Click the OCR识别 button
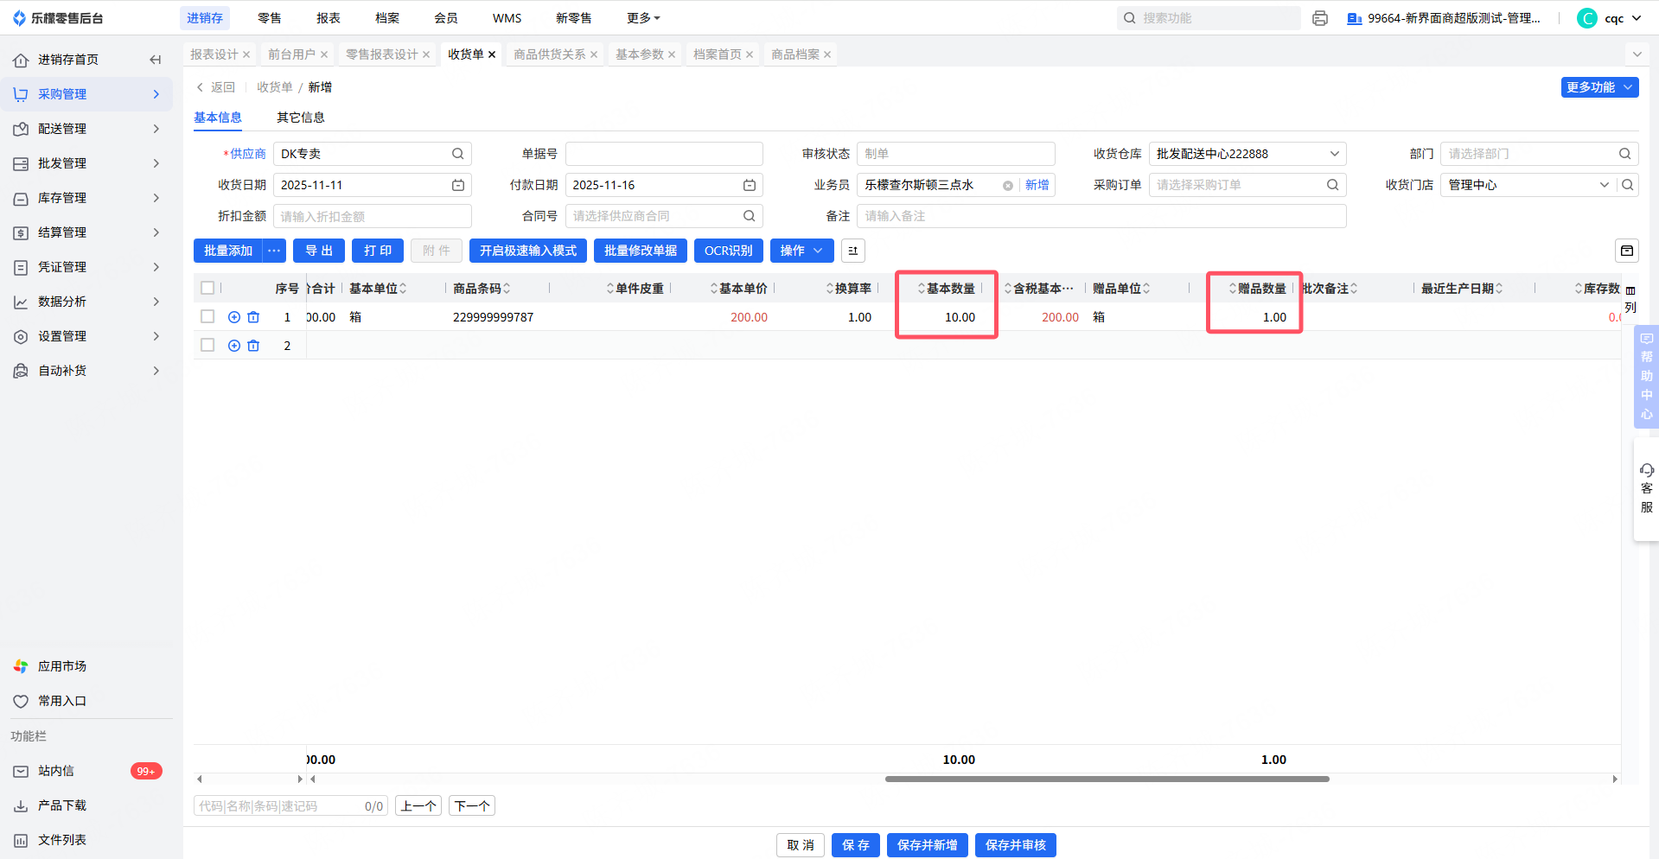The height and width of the screenshot is (859, 1659). (728, 251)
